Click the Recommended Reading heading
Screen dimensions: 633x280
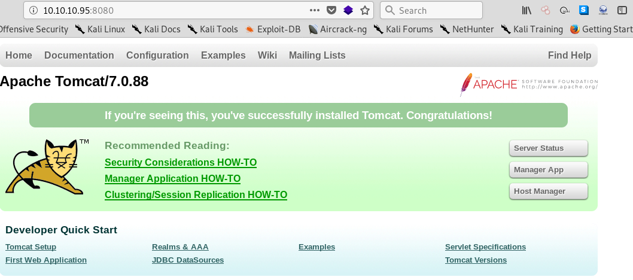(x=167, y=145)
